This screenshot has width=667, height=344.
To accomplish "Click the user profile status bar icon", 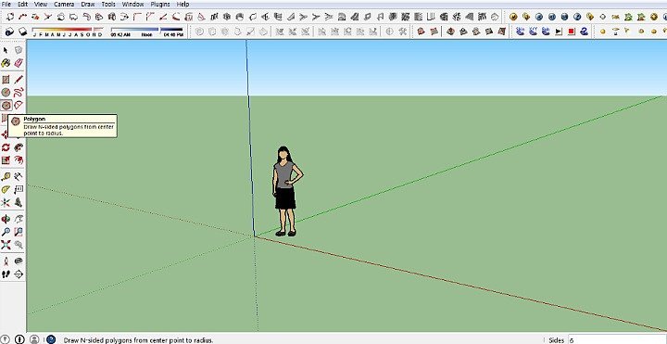I will [x=34, y=339].
